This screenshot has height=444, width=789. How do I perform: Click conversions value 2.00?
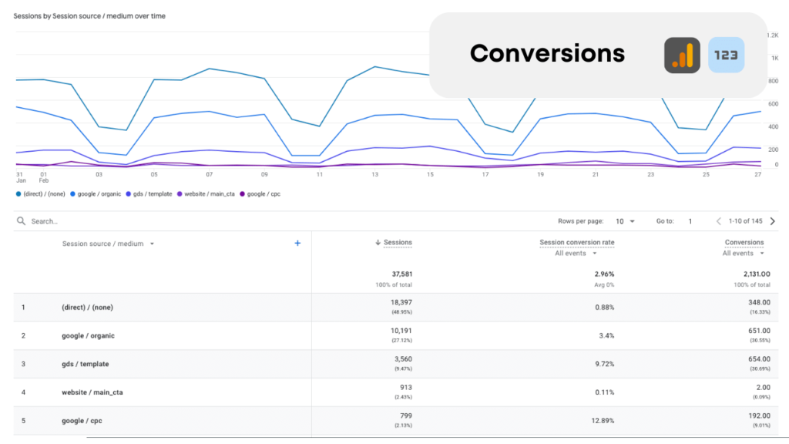[764, 388]
